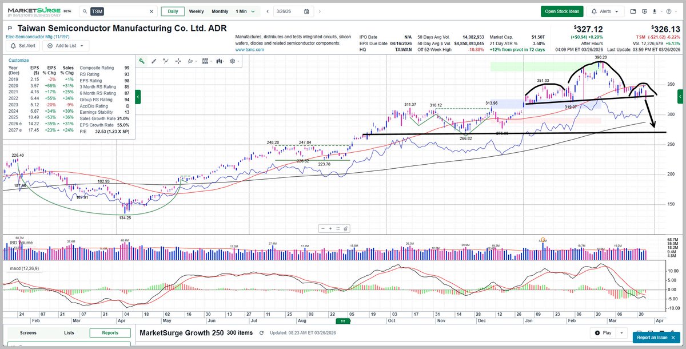Image resolution: width=686 pixels, height=349 pixels.
Task: Click the Customize data panel link
Action: click(18, 60)
